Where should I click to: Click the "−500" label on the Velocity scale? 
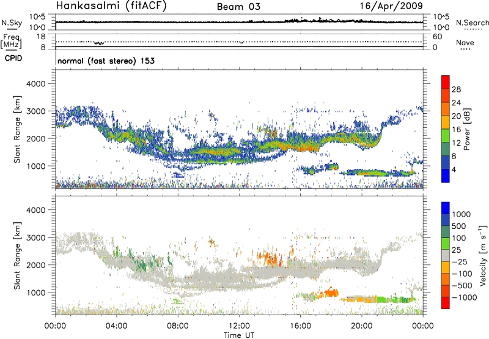463,286
